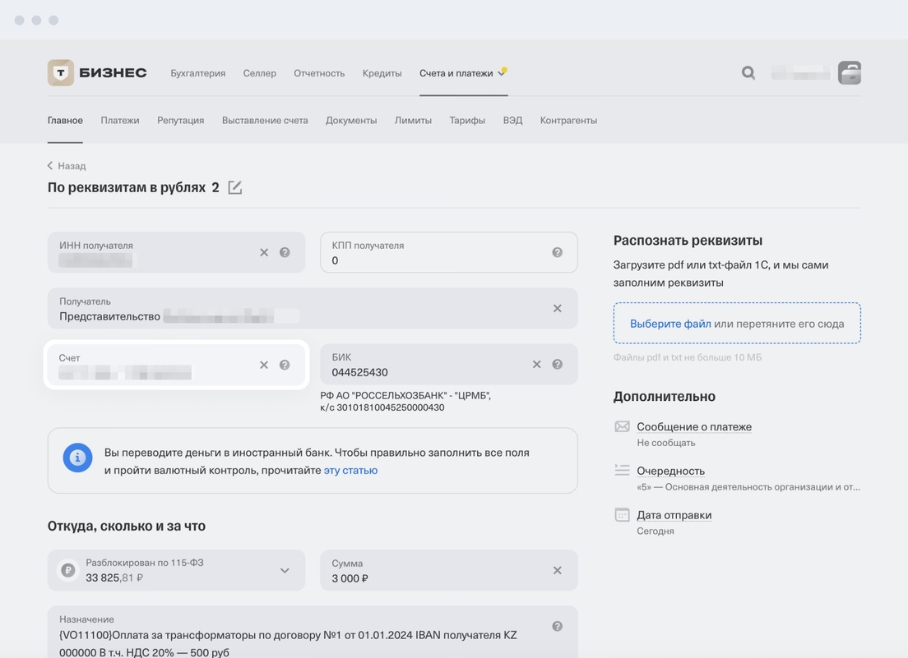The width and height of the screenshot is (908, 658).
Task: Open the Счета и платежи menu
Action: click(456, 73)
